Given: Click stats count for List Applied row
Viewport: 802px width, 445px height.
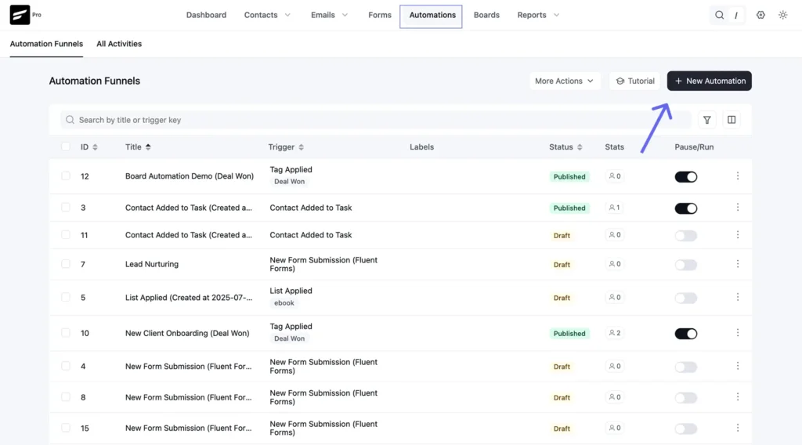Looking at the screenshot, I should (x=615, y=297).
